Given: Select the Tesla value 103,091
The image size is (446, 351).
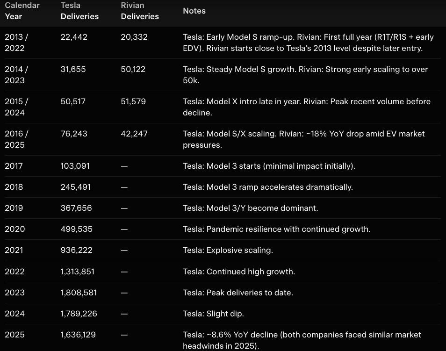Looking at the screenshot, I should [x=75, y=166].
